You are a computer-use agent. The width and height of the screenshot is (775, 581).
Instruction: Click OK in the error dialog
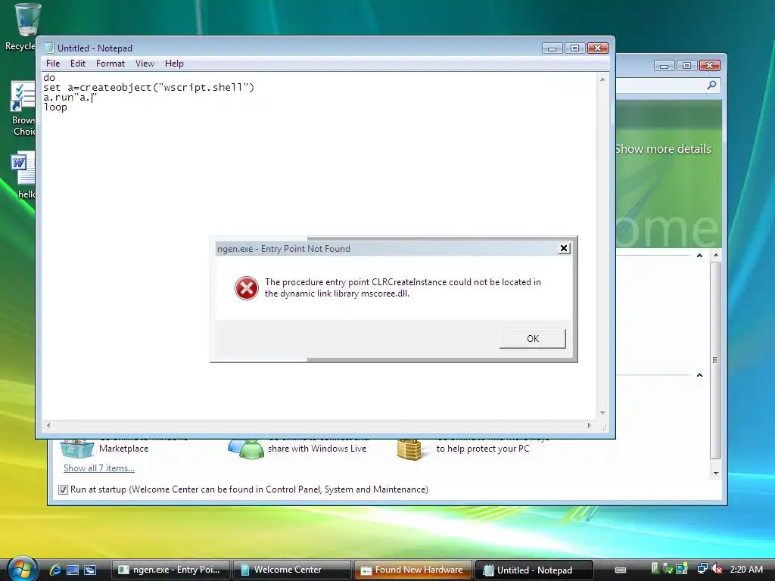[532, 338]
